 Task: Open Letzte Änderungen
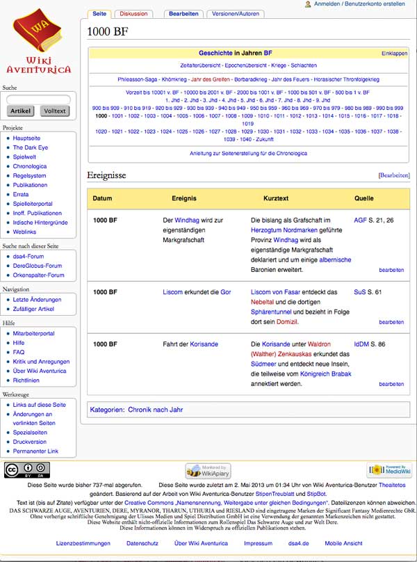pos(37,299)
